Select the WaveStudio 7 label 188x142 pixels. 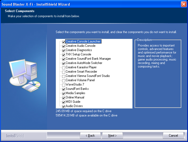(75, 84)
